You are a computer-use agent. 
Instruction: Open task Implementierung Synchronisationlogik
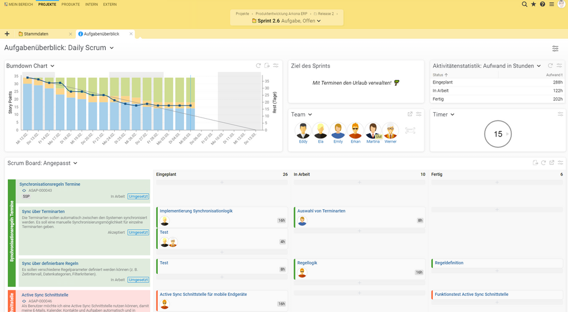tap(196, 211)
